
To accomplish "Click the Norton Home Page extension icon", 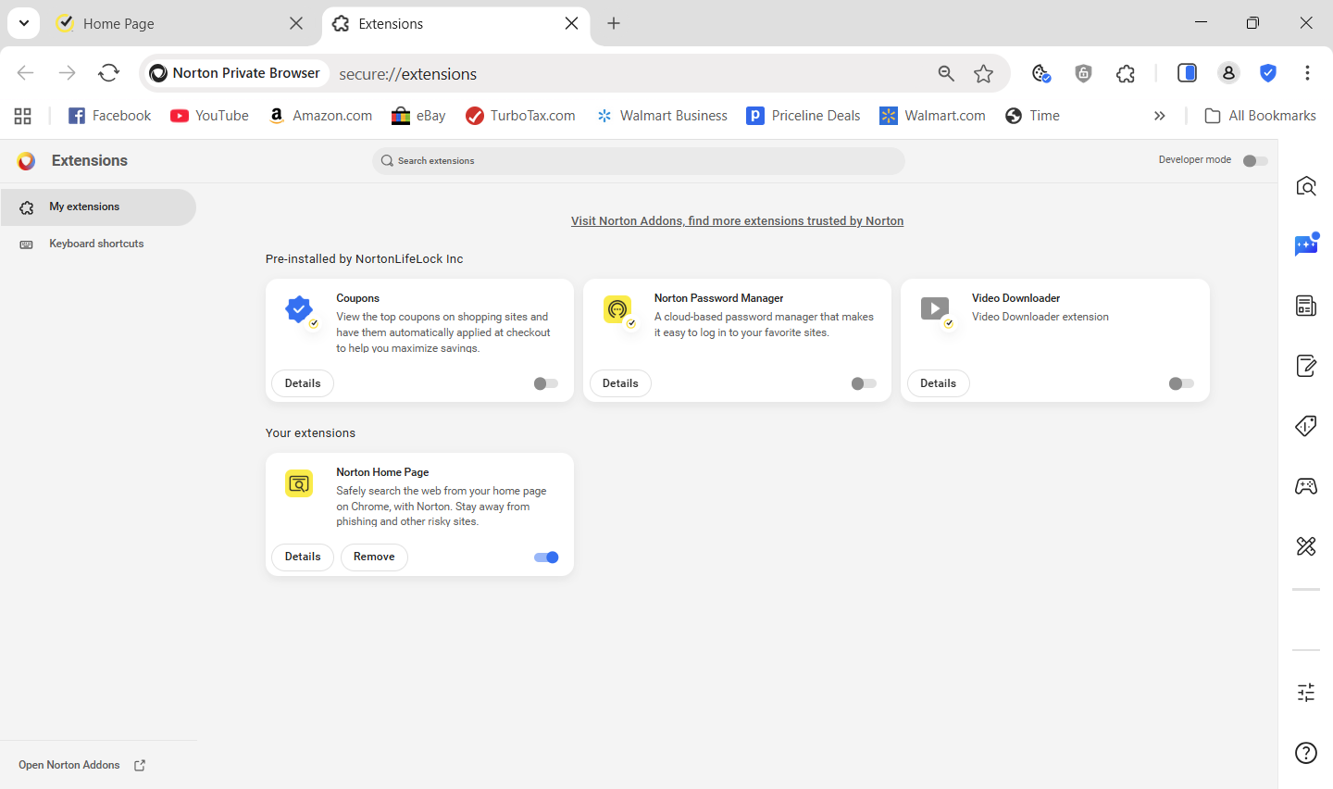I will [x=299, y=483].
